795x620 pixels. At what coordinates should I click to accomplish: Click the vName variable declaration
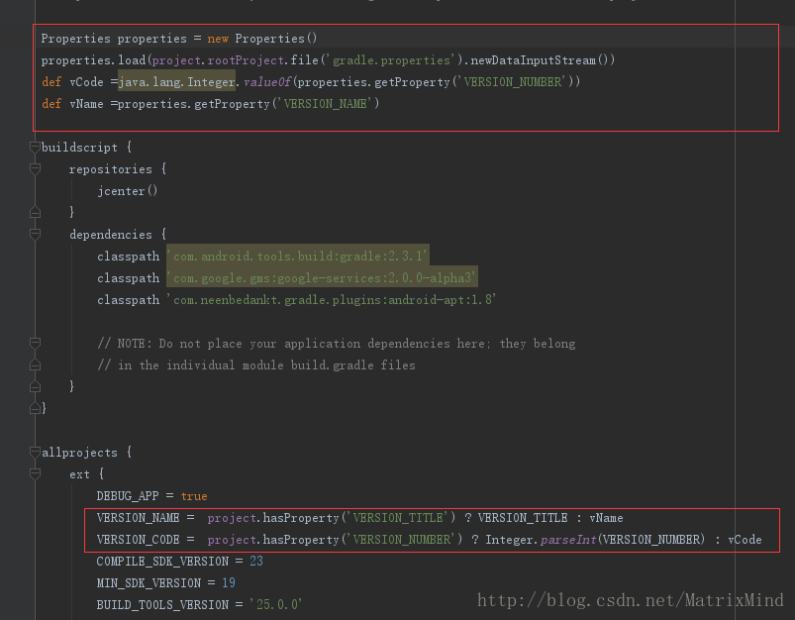(86, 104)
